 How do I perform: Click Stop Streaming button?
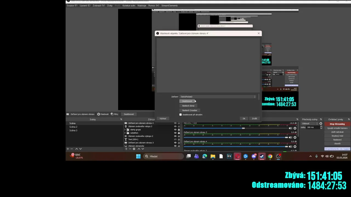(337, 124)
